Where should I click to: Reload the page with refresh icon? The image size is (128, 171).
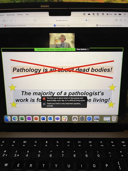point(89,20)
